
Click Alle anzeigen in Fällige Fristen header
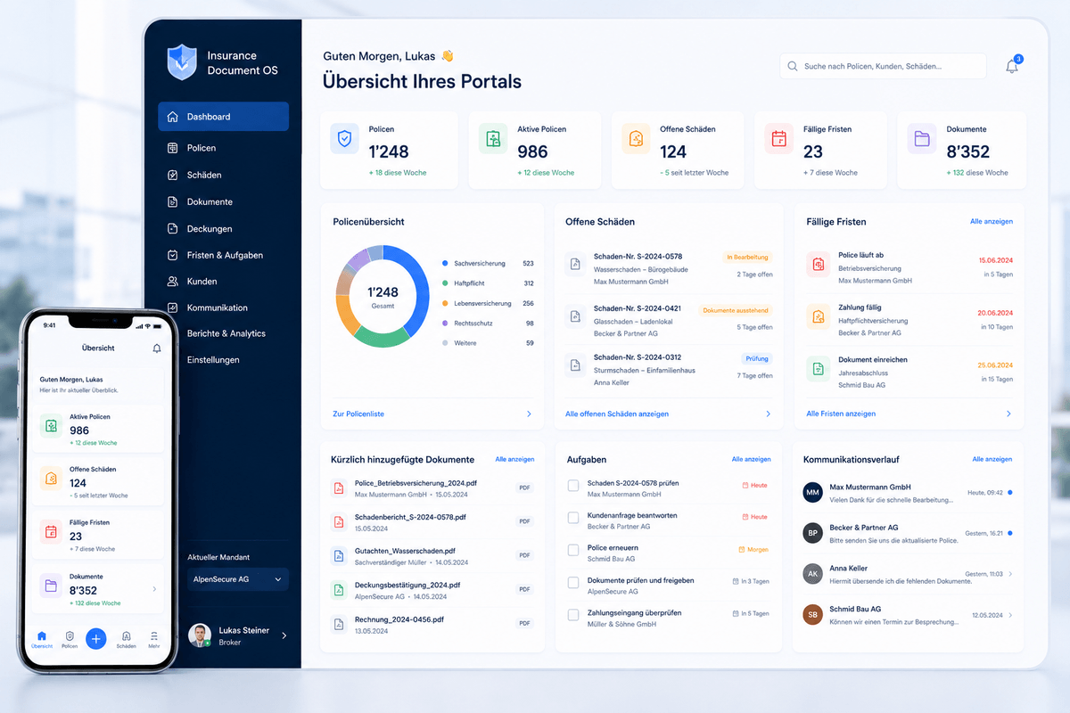(x=992, y=221)
